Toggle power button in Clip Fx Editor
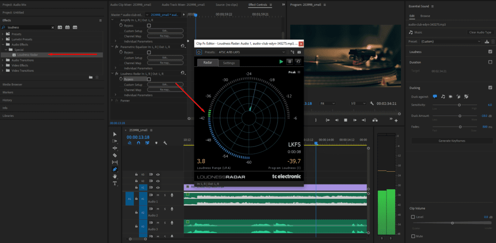Viewport: 496px width, 243px height. point(199,52)
